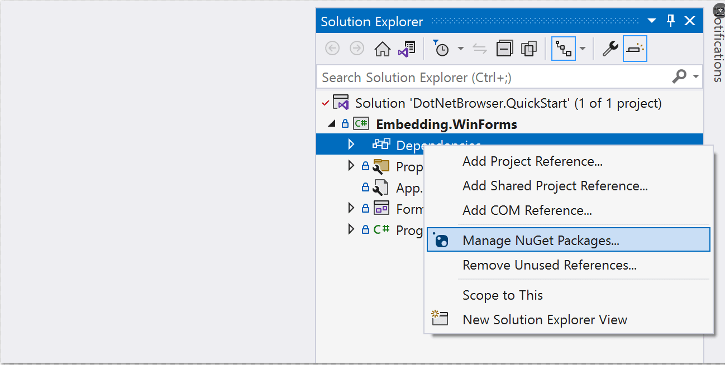Select Scope to This

[x=569, y=295]
